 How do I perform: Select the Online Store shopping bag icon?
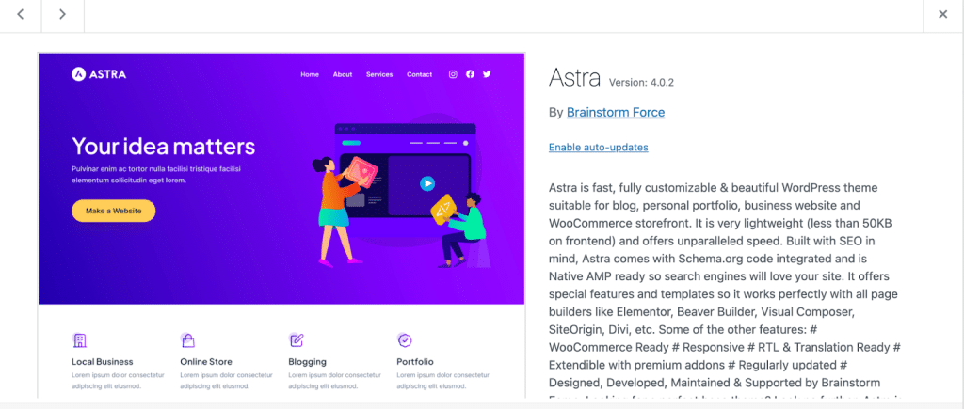(x=188, y=340)
